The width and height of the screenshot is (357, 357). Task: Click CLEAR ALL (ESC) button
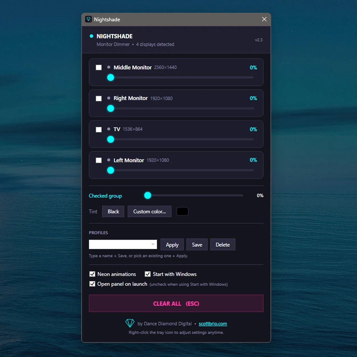[176, 303]
